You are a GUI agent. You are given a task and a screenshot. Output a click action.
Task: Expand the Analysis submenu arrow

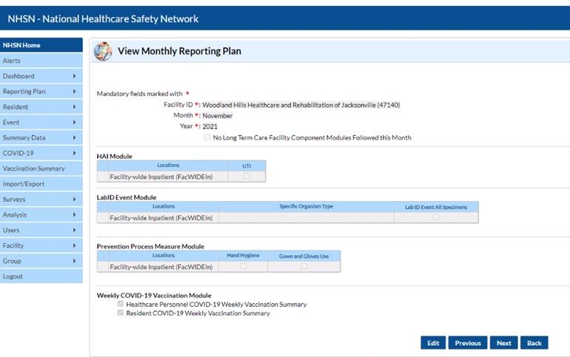coord(74,215)
